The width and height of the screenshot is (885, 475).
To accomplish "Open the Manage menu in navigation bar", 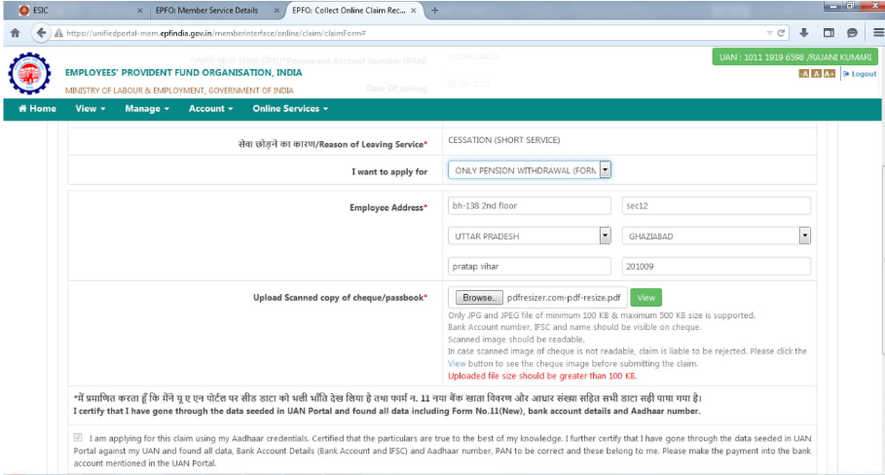I will tap(147, 109).
